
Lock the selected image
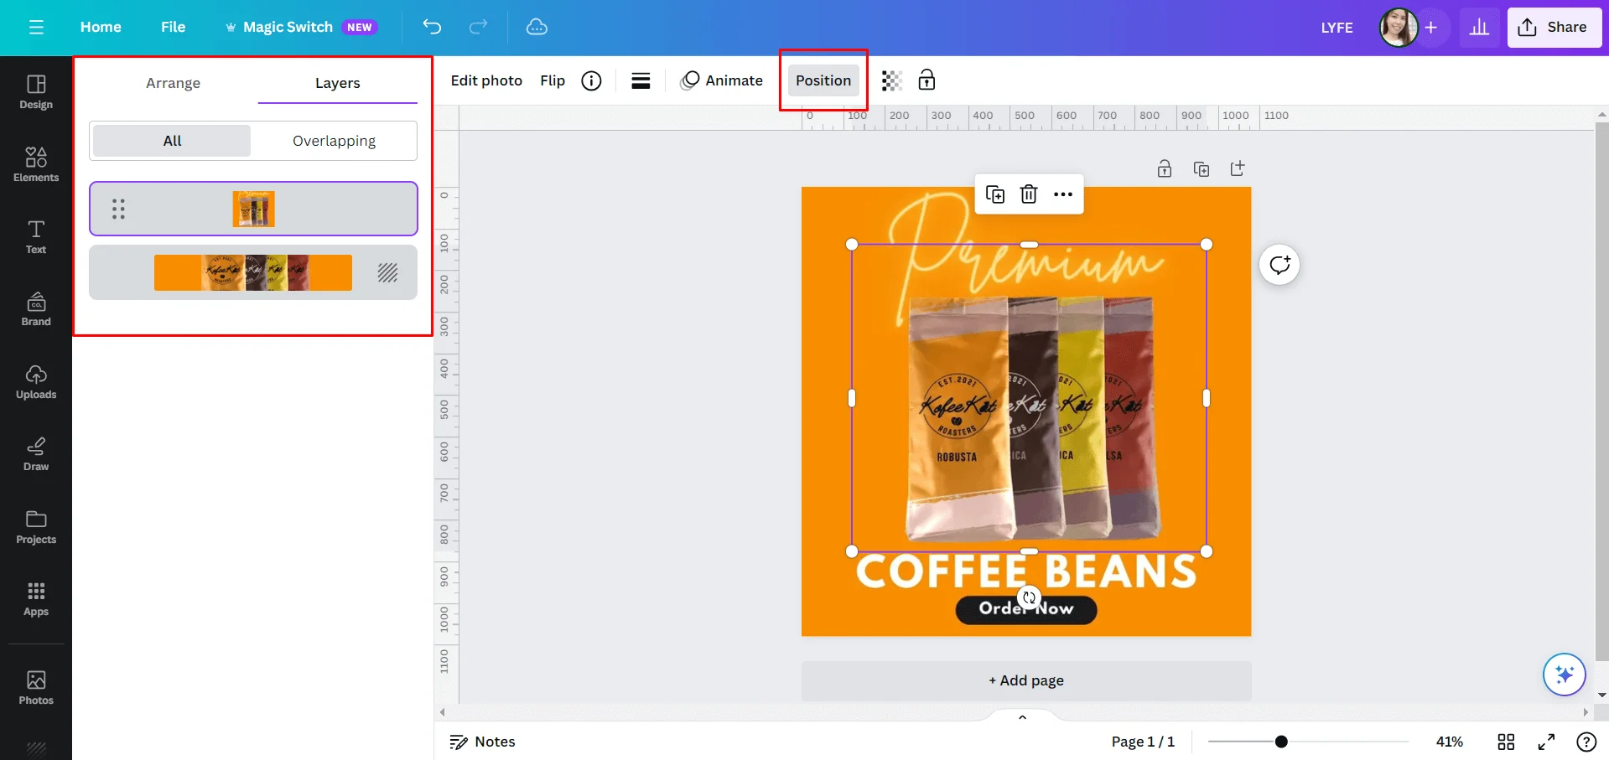[x=926, y=80]
